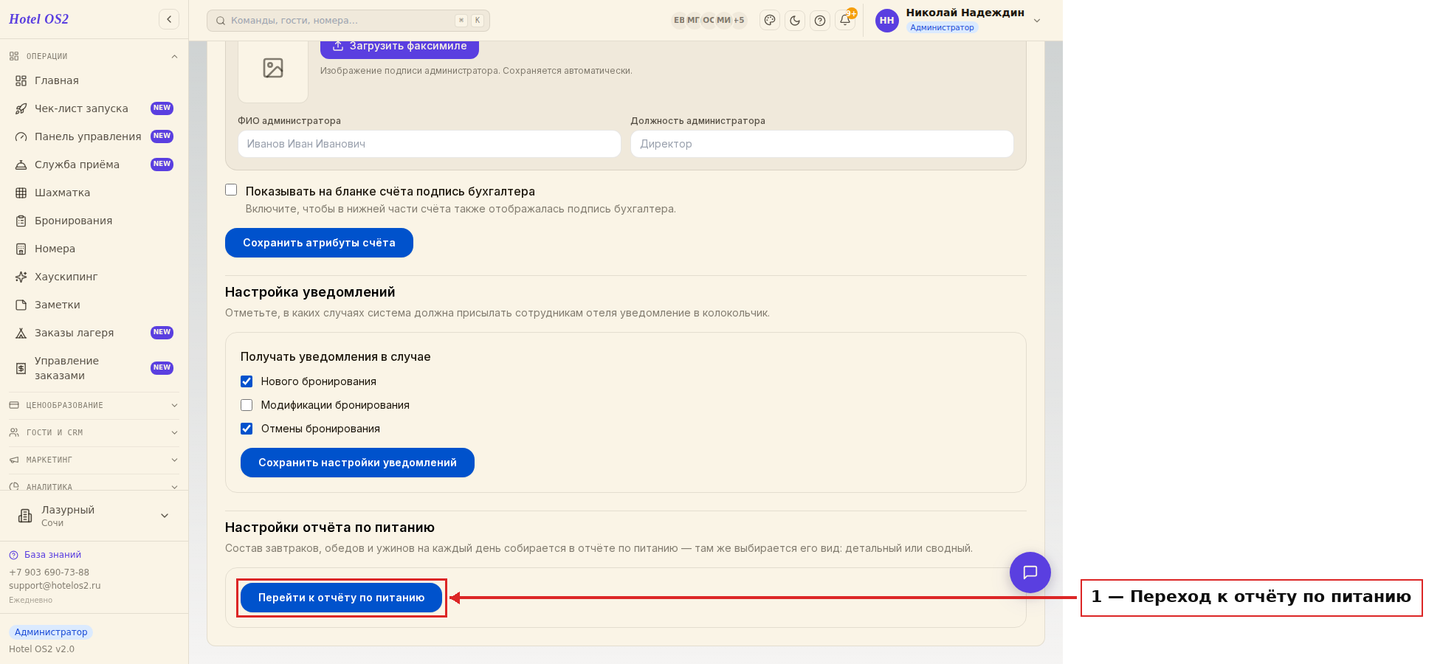This screenshot has height=664, width=1440.
Task: Uncheck Нового бронирования notification
Action: (247, 381)
